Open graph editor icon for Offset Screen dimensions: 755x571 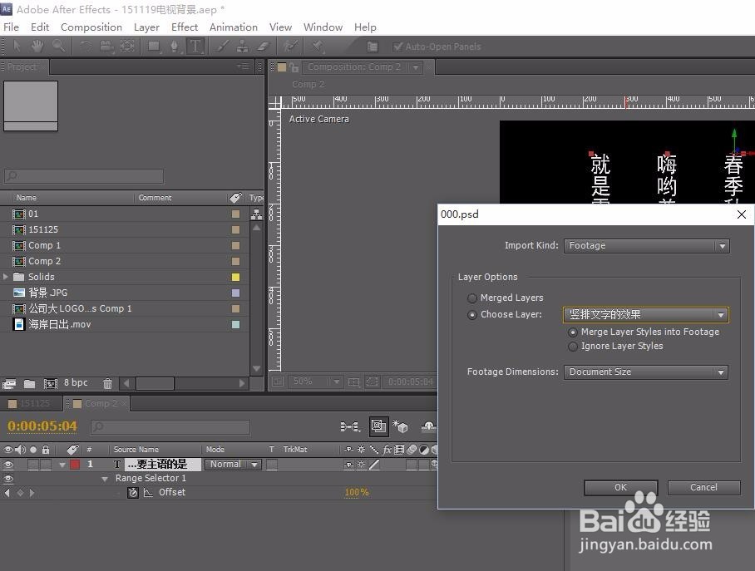(148, 493)
